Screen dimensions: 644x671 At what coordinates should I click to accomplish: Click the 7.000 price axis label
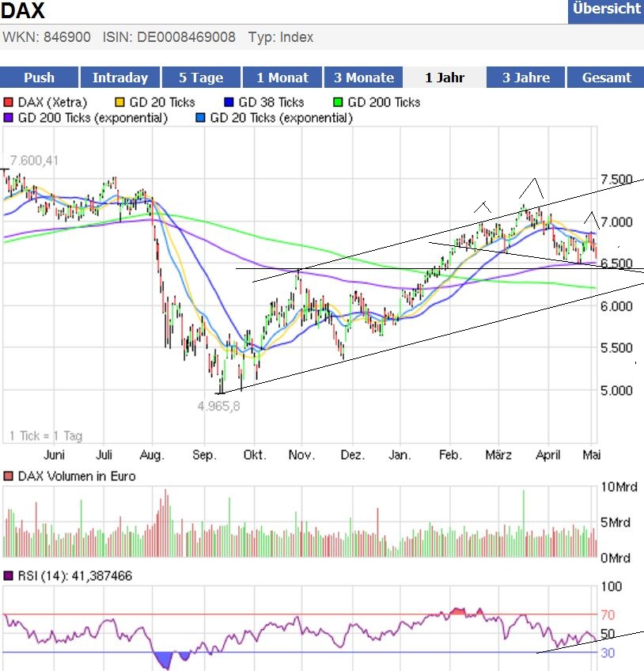click(616, 222)
